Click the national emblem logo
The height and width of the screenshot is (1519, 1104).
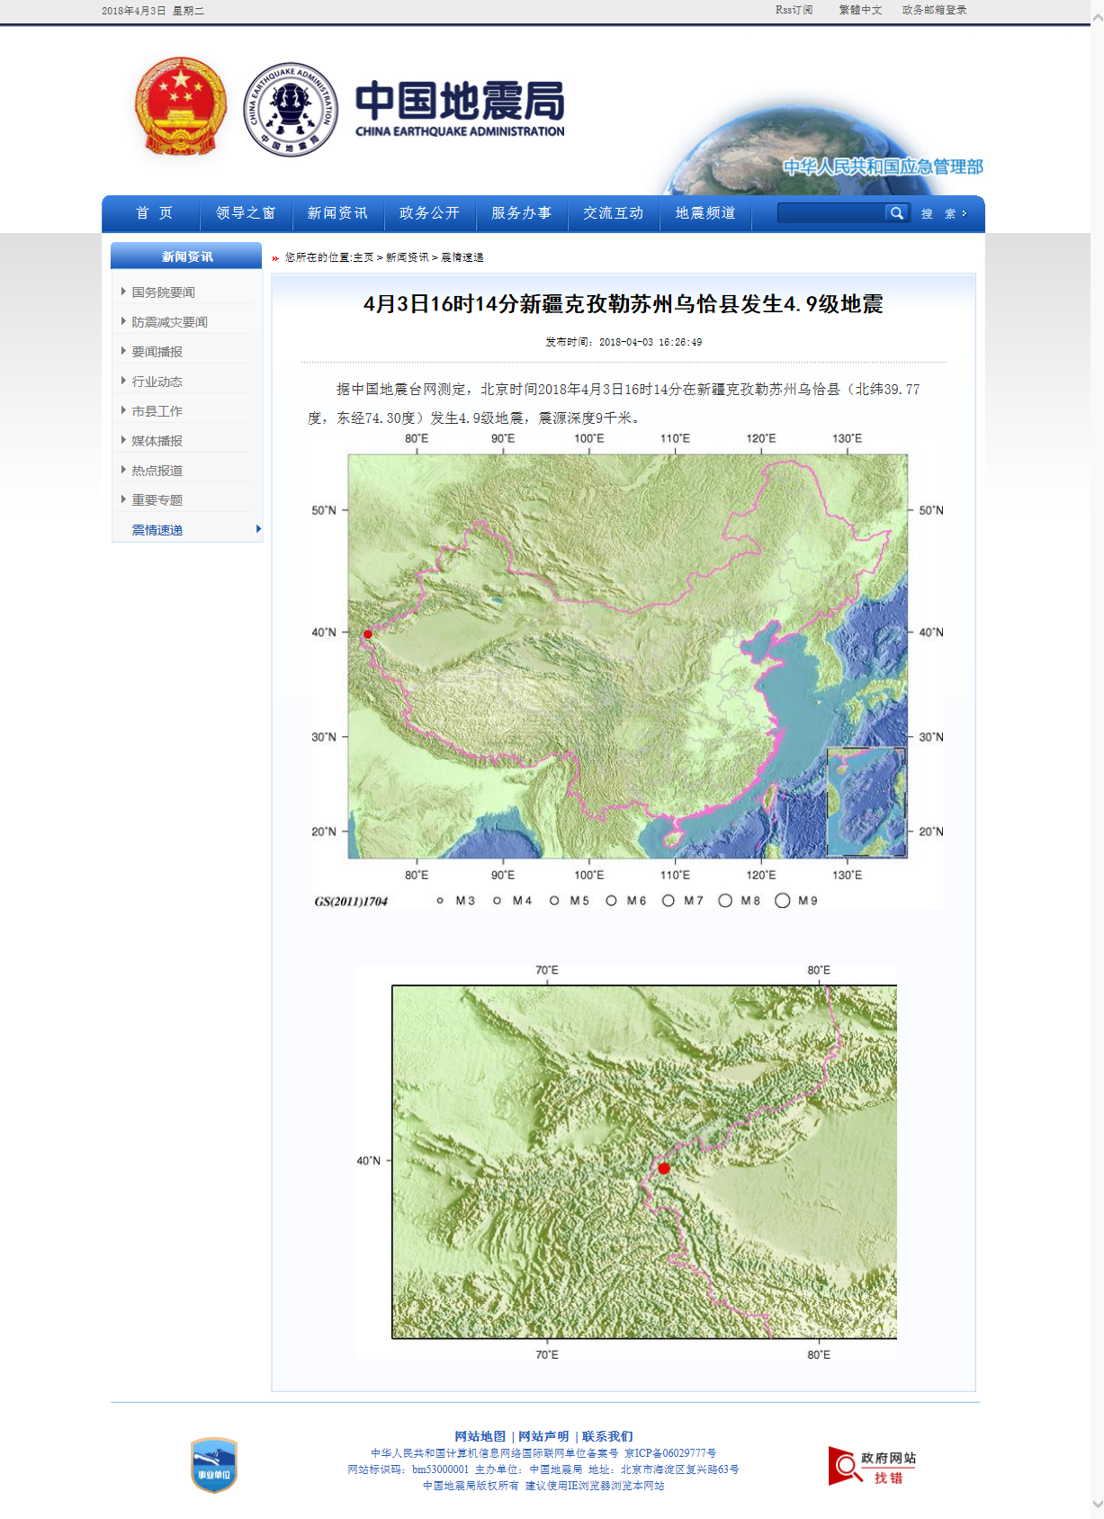coord(180,107)
